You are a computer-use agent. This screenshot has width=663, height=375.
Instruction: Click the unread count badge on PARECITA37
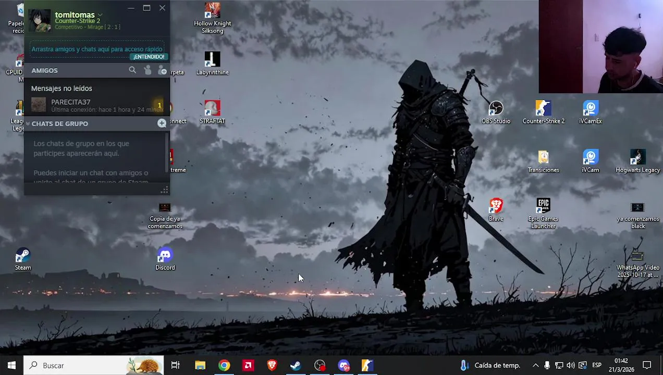pyautogui.click(x=159, y=105)
